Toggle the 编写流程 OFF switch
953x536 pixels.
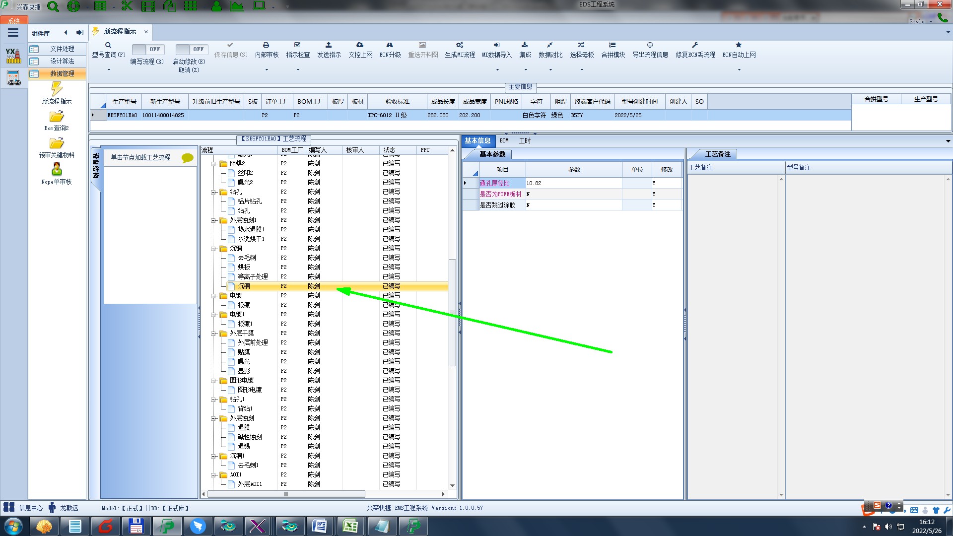click(147, 49)
